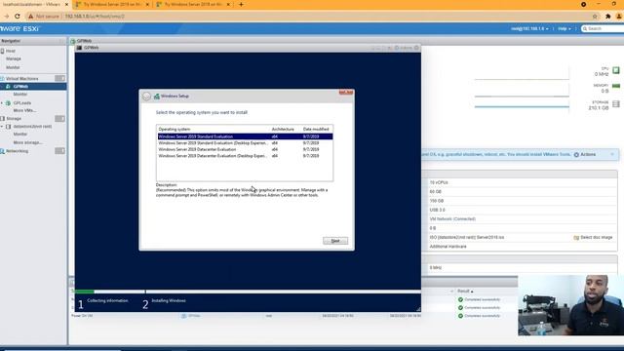Screen dimensions: 624x351
Task: Click Next in Windows Setup
Action: coord(335,241)
